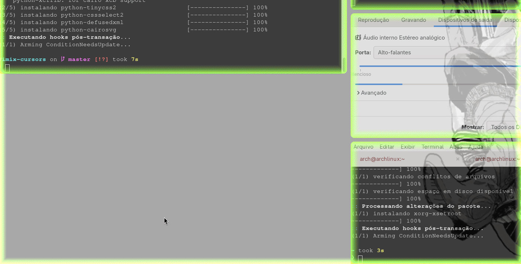Click the [!?] git status indicator
This screenshot has height=264, width=521.
pos(101,59)
